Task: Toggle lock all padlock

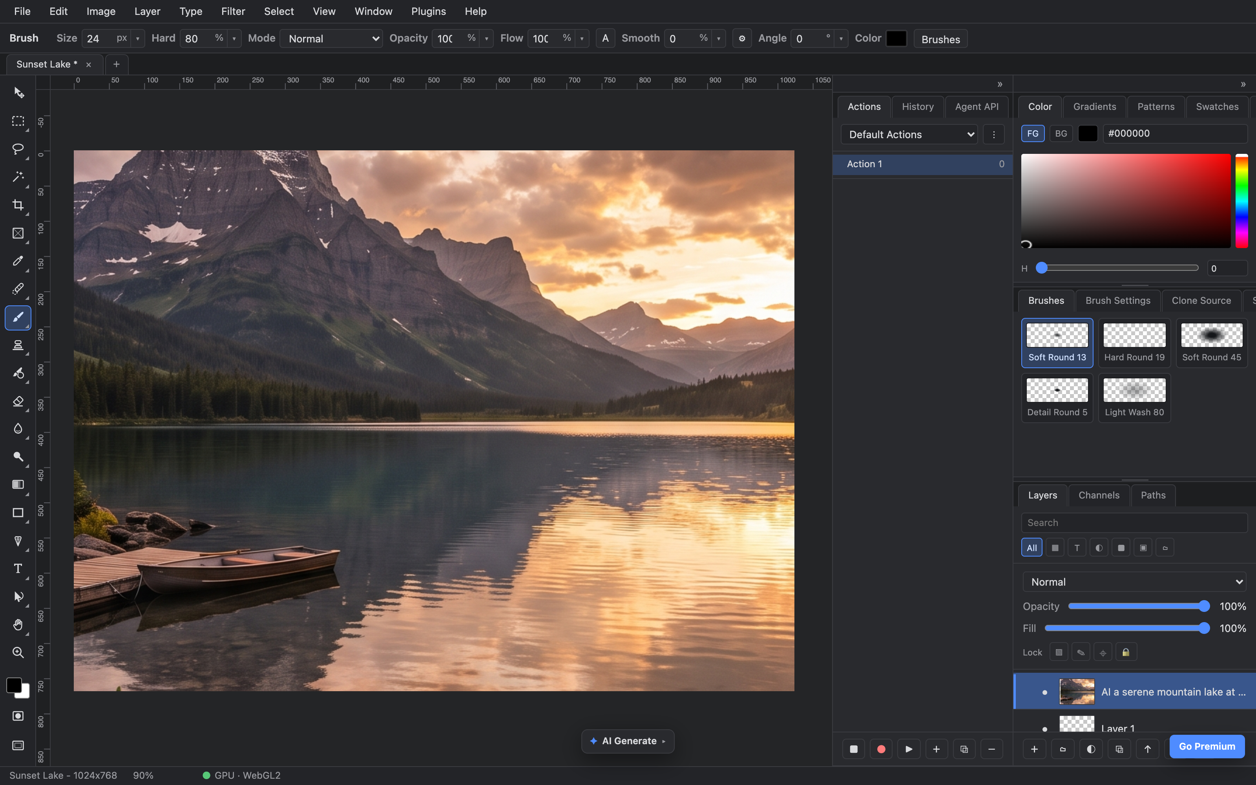Action: (1126, 652)
